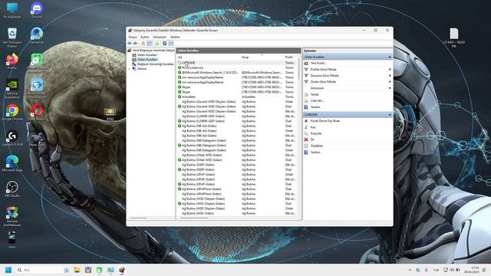Expand the İzleme tree node

click(x=130, y=68)
